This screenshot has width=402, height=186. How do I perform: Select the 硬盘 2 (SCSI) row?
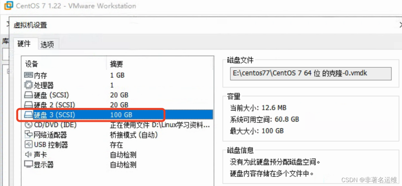(117, 105)
